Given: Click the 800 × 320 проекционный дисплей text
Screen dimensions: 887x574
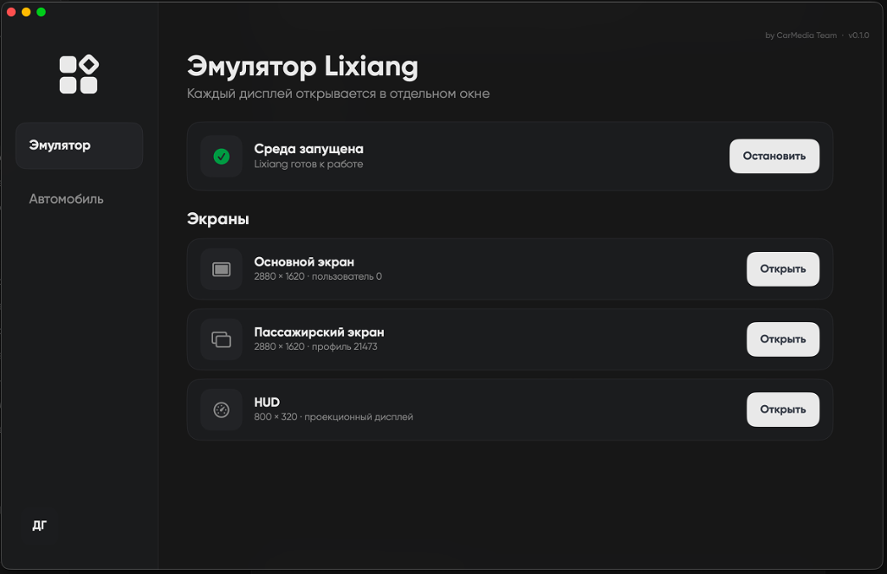Looking at the screenshot, I should point(333,416).
